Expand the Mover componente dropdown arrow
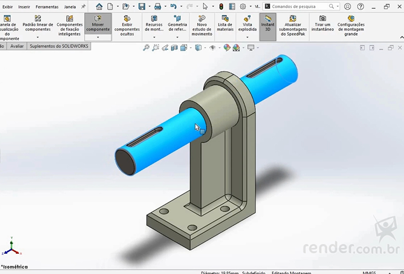Viewport: 404px width, 274px height. coord(98,37)
